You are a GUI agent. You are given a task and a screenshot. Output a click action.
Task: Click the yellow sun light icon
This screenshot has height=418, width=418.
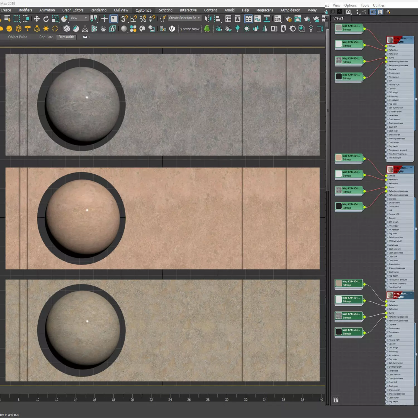pyautogui.click(x=46, y=29)
